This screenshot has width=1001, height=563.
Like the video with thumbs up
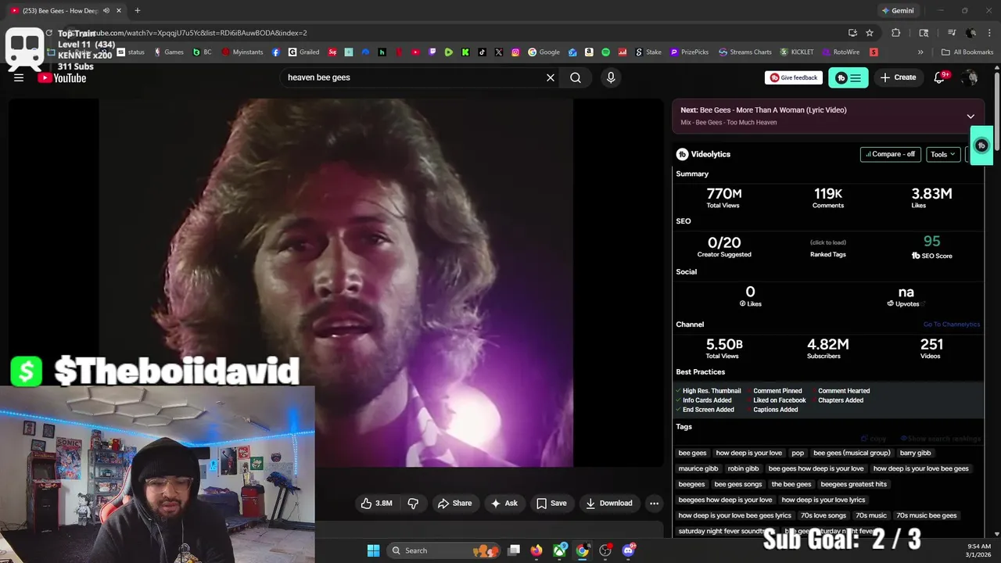(x=377, y=503)
